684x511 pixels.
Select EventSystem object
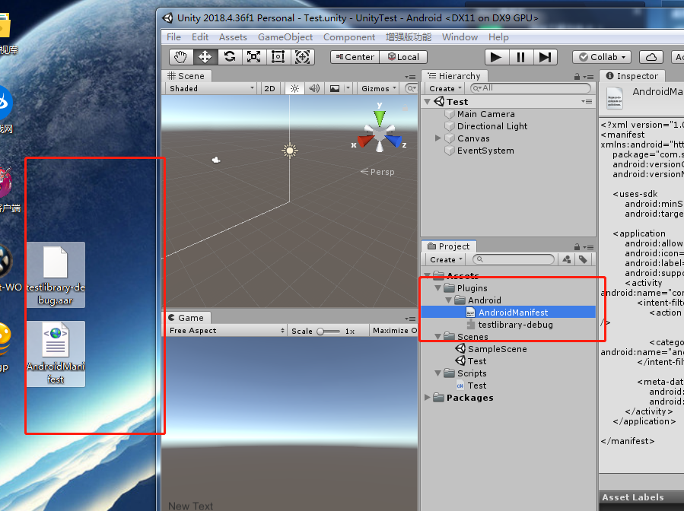click(485, 151)
